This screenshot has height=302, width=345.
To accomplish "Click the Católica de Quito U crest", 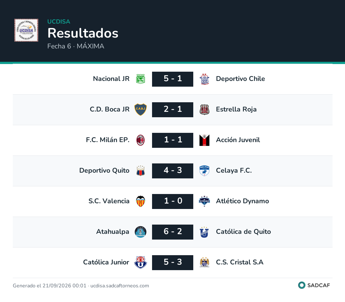I will pyautogui.click(x=204, y=232).
